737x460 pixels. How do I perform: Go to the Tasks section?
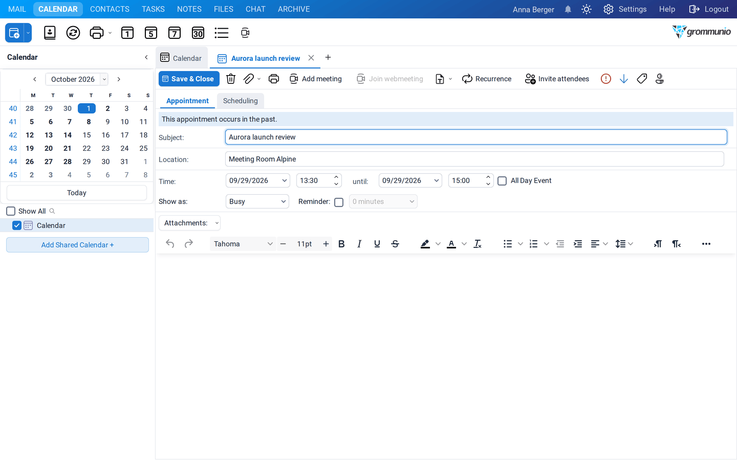[x=153, y=9]
